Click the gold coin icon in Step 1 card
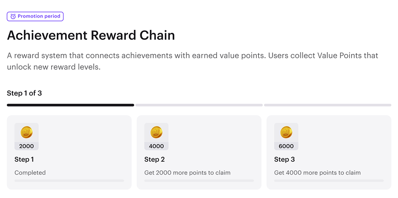This screenshot has height=198, width=398. click(x=26, y=132)
